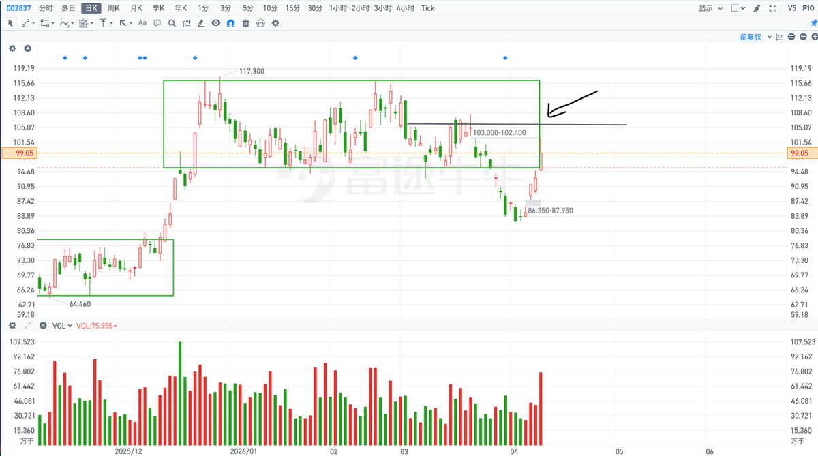This screenshot has width=818, height=456.
Task: Select the 15分 interval
Action: click(292, 8)
